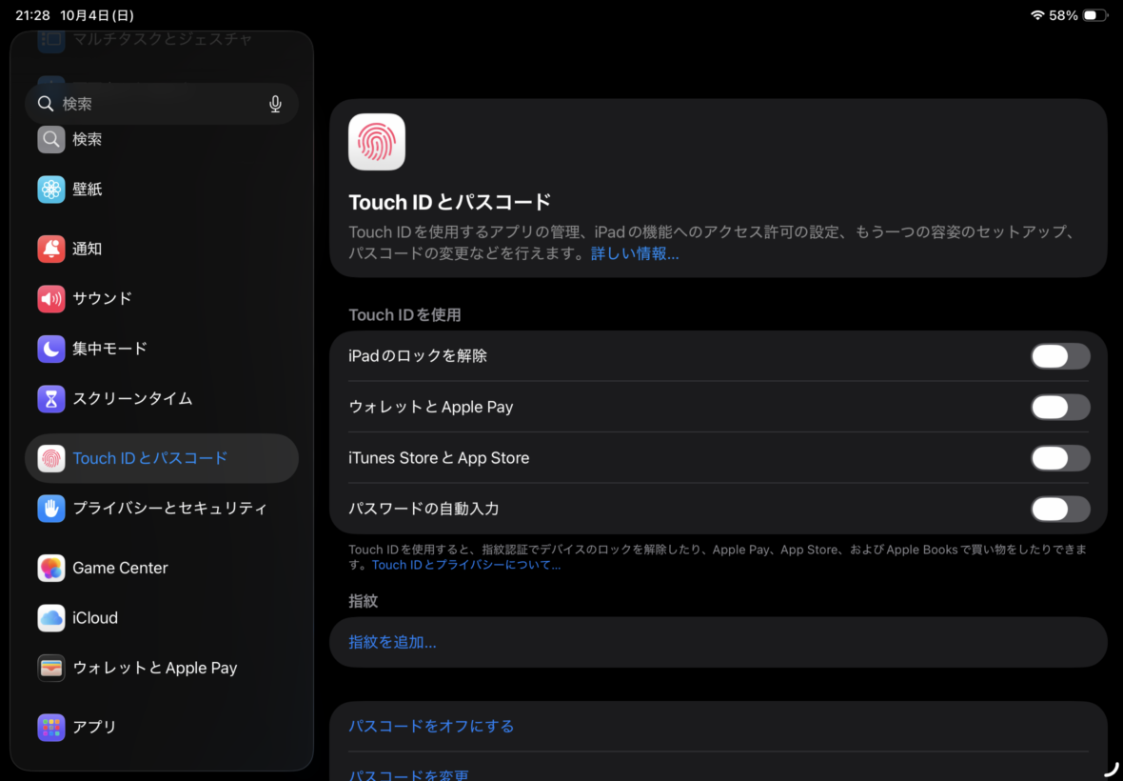Select the プライバシーとセキュリティ hand icon
Screen dimensions: 1123x781
[x=50, y=509]
